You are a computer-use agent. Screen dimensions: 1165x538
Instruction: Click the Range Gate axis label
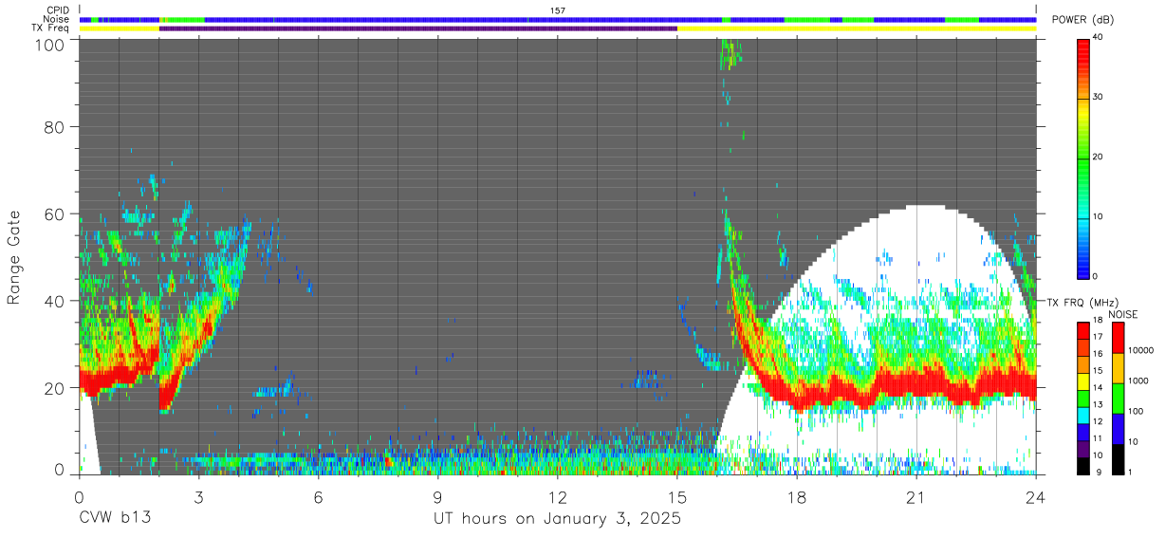[x=15, y=258]
